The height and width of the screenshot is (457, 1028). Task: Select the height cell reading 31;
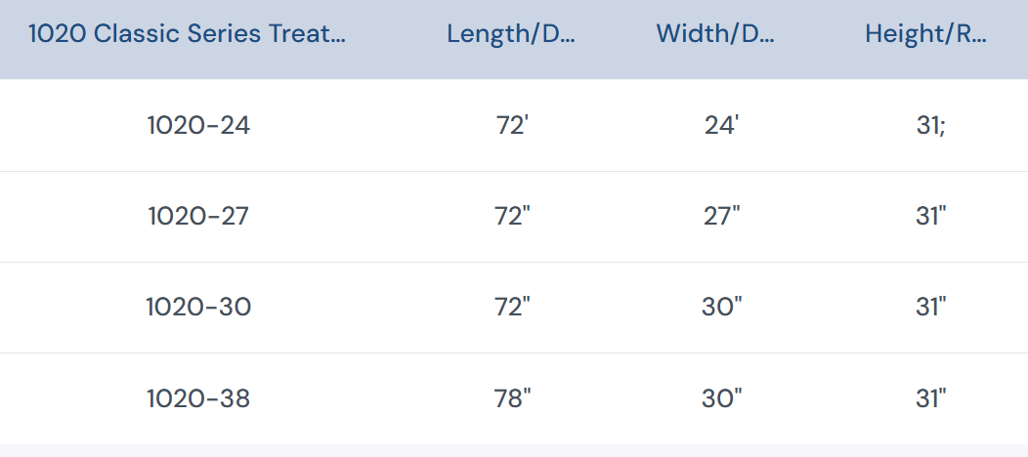point(930,125)
